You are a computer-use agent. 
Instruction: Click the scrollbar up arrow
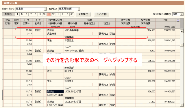click(x=182, y=31)
